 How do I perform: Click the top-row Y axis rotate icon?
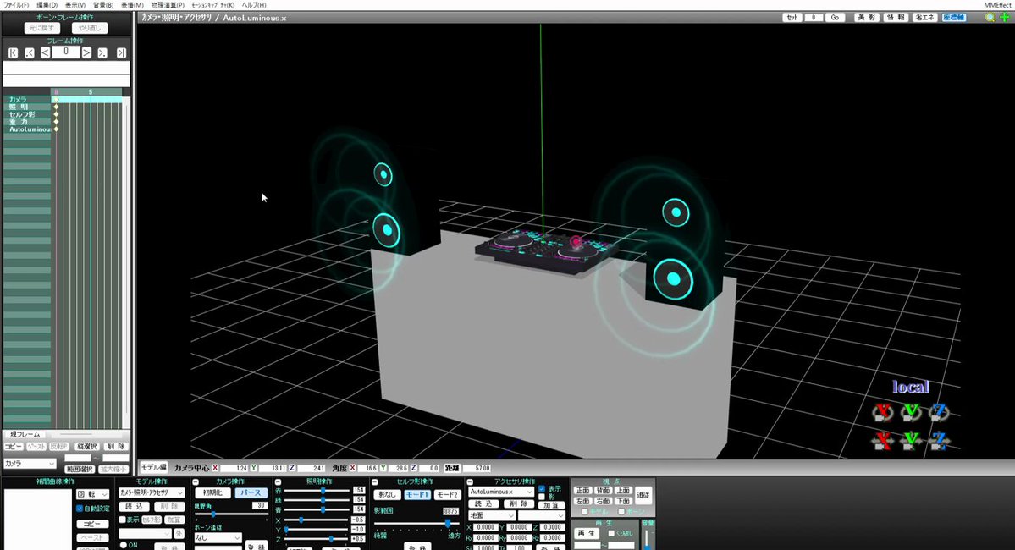pos(911,412)
